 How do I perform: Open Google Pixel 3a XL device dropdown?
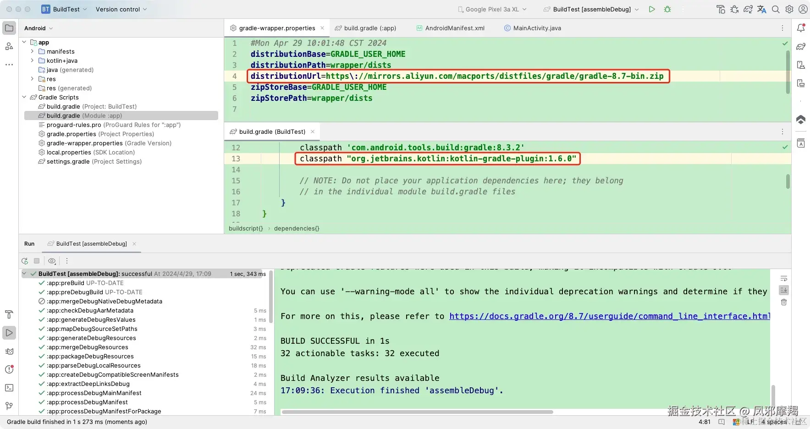tap(492, 9)
